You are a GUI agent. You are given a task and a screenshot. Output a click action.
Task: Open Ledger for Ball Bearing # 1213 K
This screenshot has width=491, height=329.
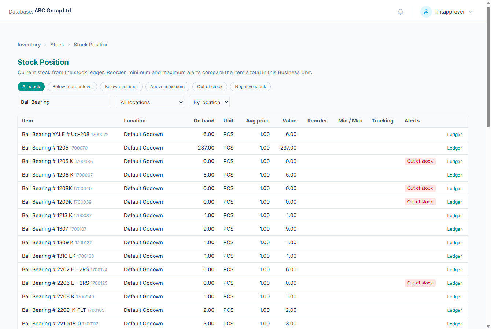click(454, 216)
